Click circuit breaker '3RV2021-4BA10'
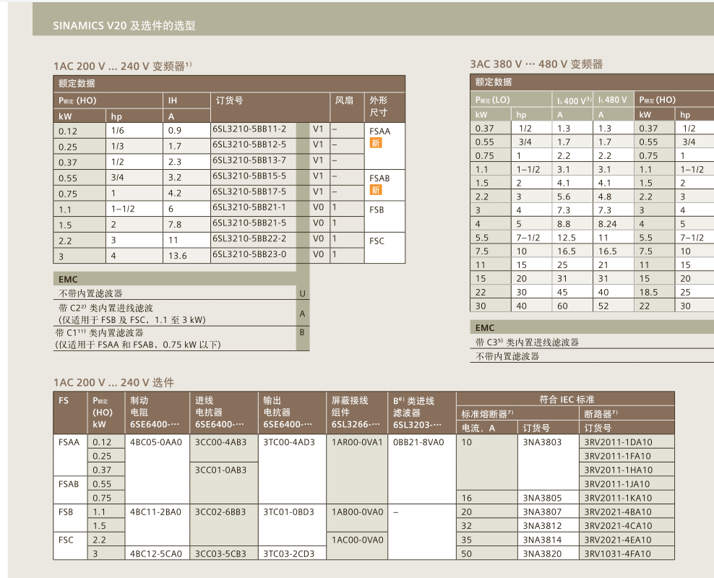Image resolution: width=714 pixels, height=578 pixels. point(618,512)
